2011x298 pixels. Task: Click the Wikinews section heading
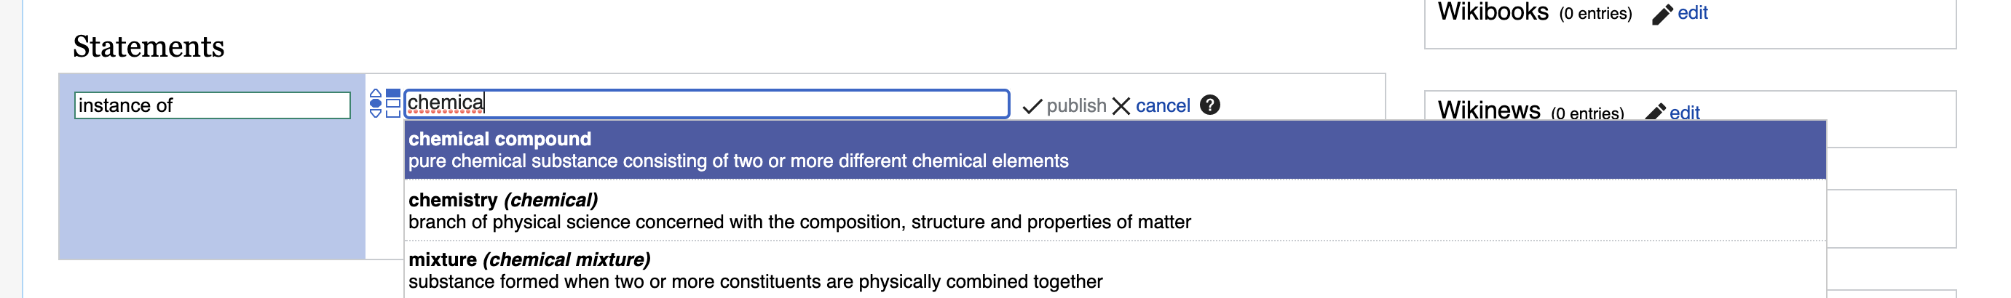pyautogui.click(x=1489, y=110)
